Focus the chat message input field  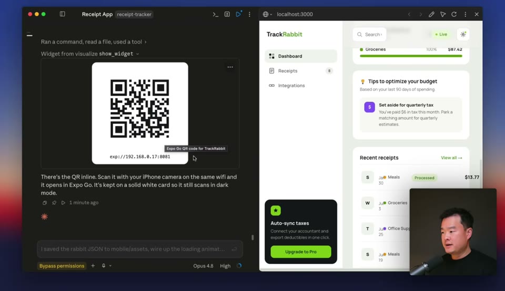(x=140, y=249)
